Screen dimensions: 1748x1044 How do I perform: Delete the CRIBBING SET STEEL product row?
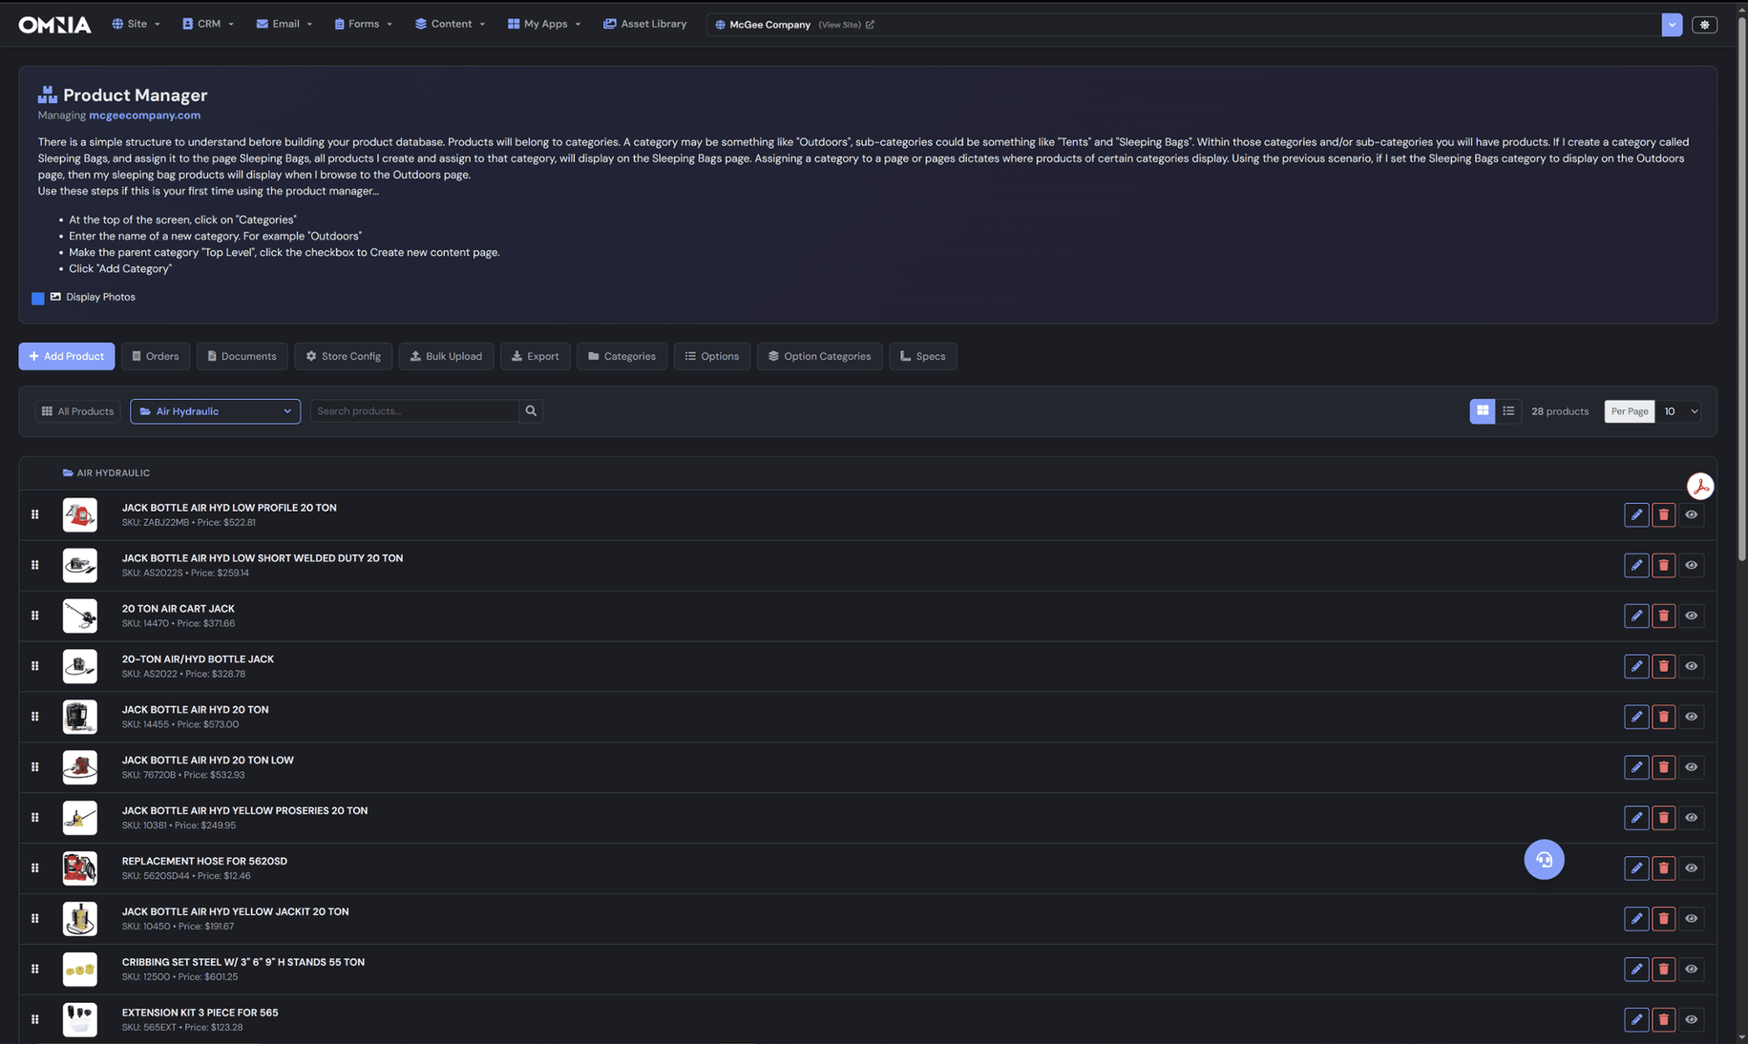coord(1663,970)
